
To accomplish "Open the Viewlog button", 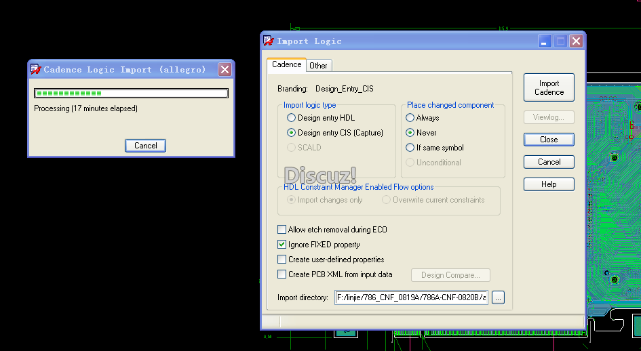I will [x=549, y=117].
